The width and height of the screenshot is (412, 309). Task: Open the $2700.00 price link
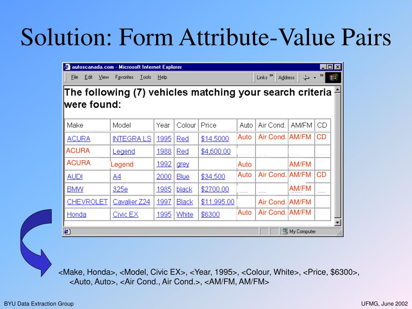(x=215, y=189)
